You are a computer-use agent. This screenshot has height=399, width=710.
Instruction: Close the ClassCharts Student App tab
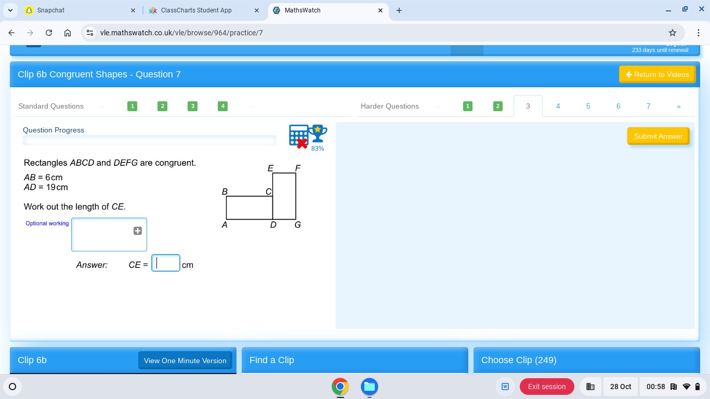[257, 10]
